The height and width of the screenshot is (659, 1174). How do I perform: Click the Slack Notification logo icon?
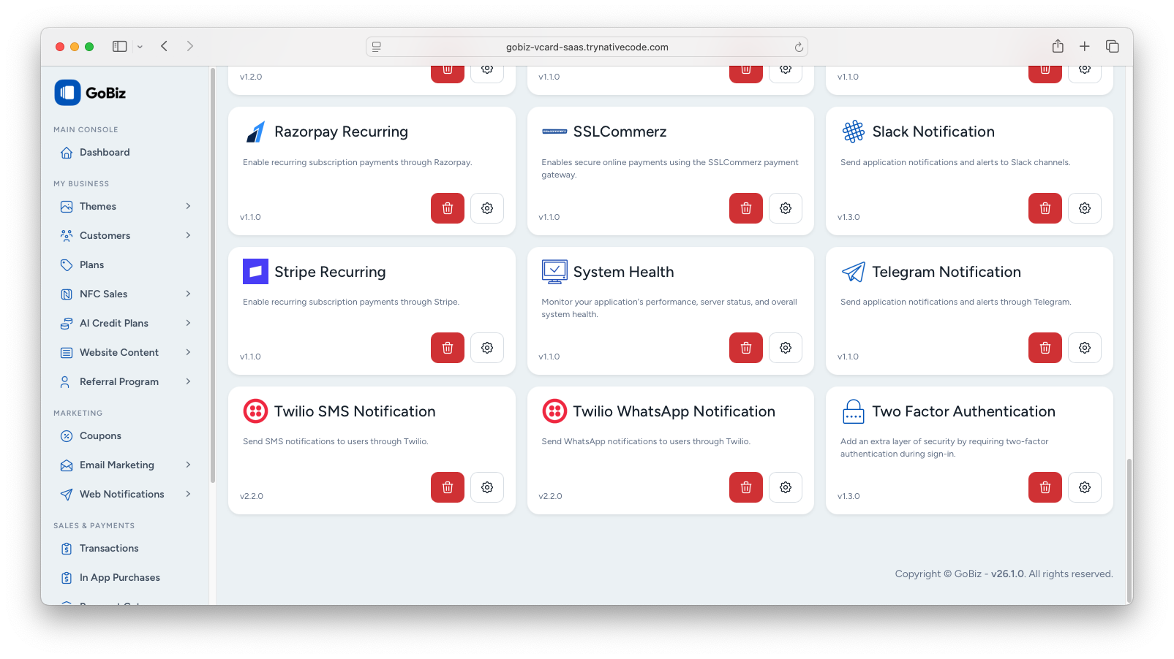point(853,132)
